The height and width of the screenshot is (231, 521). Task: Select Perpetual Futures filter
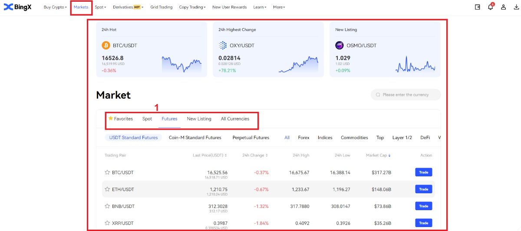pos(251,137)
